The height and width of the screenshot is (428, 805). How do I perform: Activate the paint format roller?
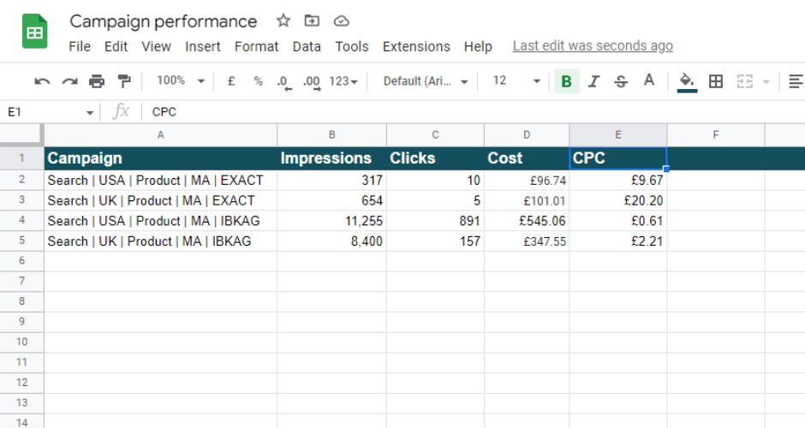click(124, 81)
